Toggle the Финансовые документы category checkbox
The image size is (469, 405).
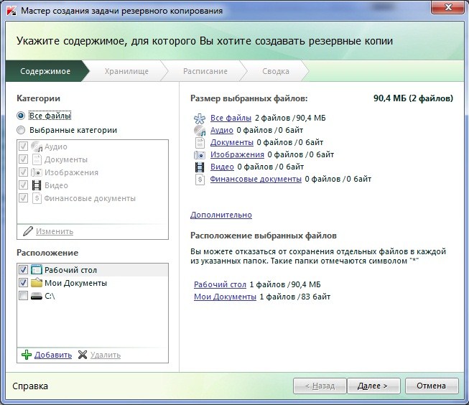pos(23,197)
